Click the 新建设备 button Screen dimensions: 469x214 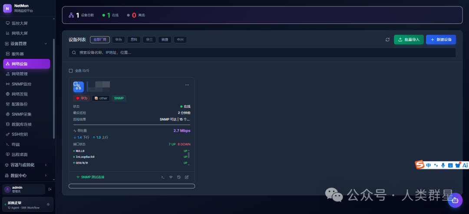pyautogui.click(x=441, y=40)
